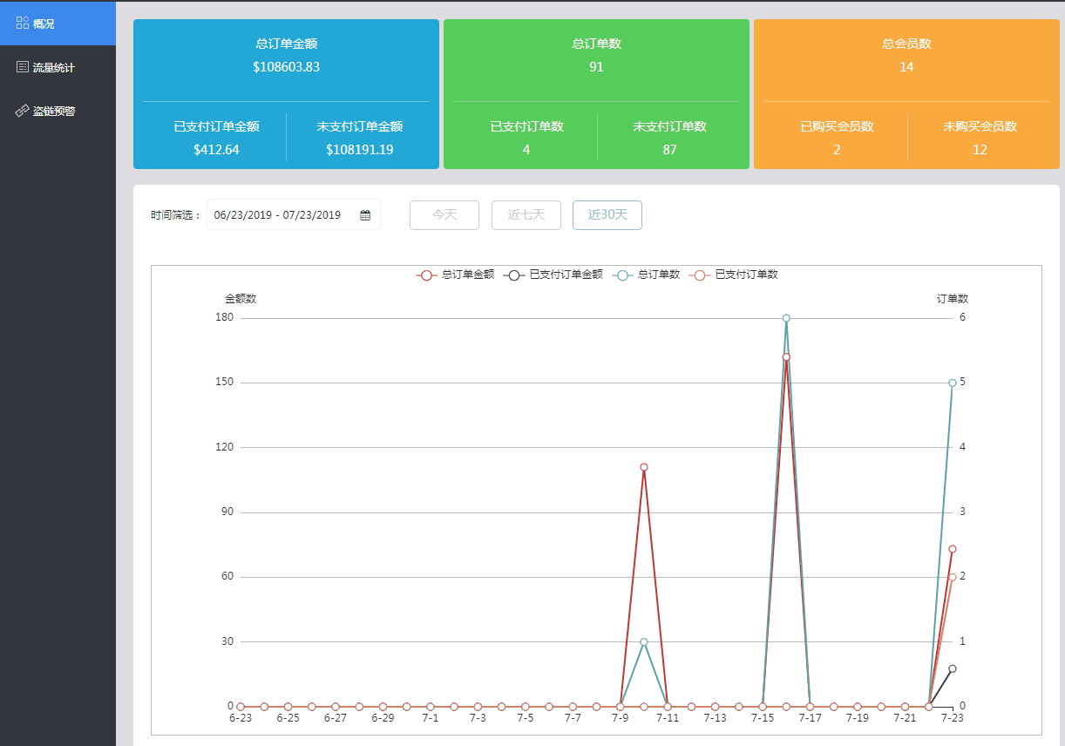The image size is (1065, 746).
Task: Click the 7-10 peak data point of 总订单金额
Action: click(x=644, y=467)
